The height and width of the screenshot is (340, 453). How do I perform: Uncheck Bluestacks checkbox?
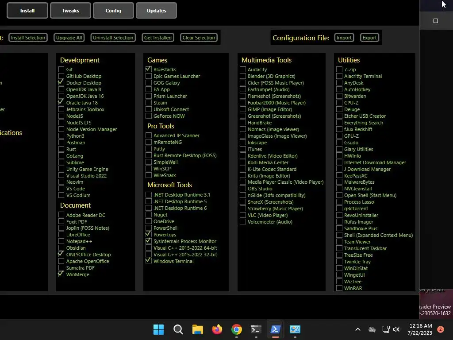[149, 70]
